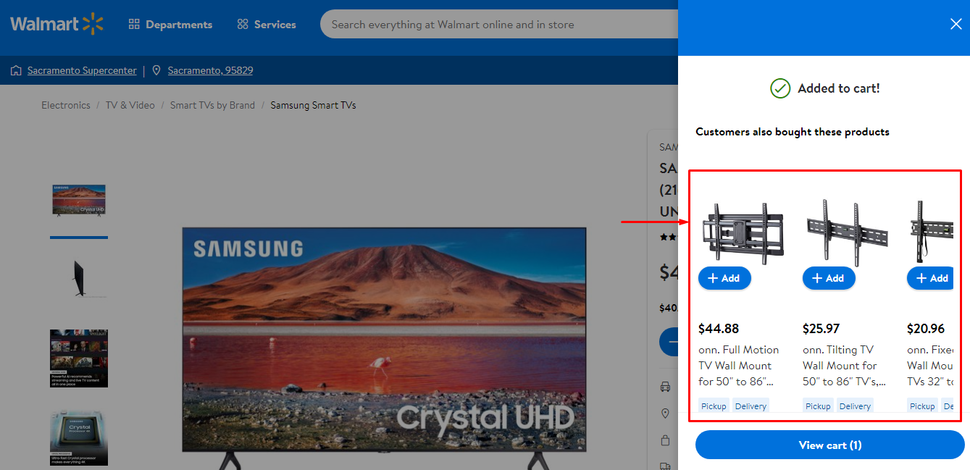This screenshot has height=470, width=970.
Task: Click the $20.96 price
Action: 926,329
